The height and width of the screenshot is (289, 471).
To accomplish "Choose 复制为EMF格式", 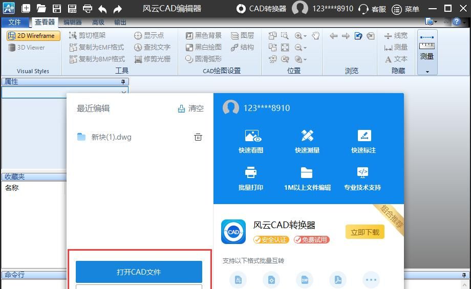I will [96, 47].
